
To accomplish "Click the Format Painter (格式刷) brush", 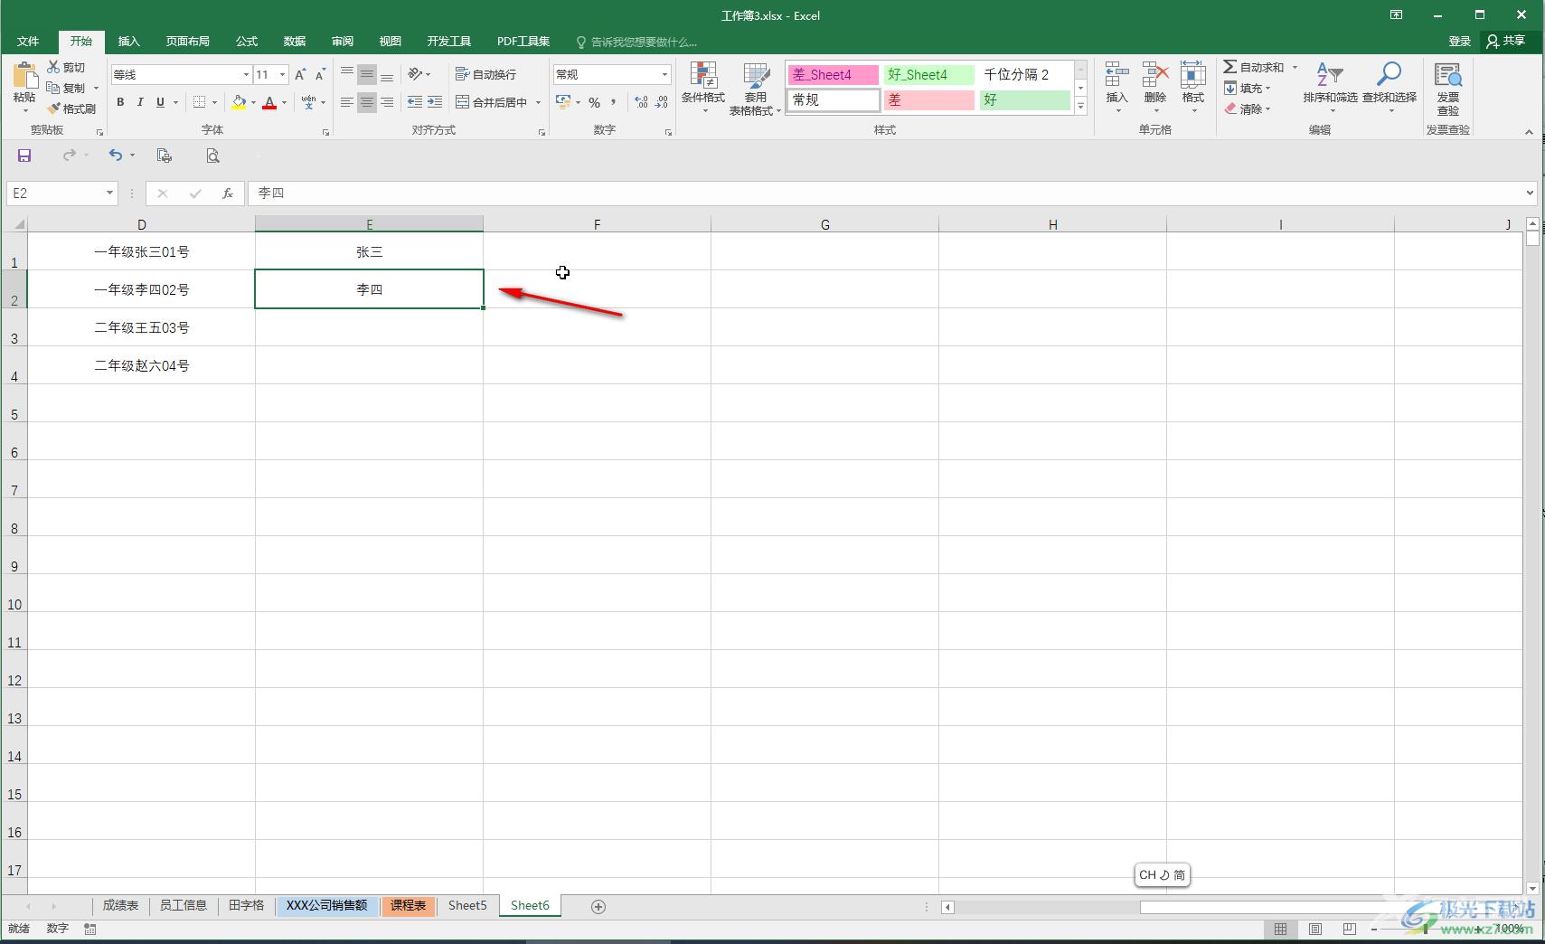I will (53, 109).
